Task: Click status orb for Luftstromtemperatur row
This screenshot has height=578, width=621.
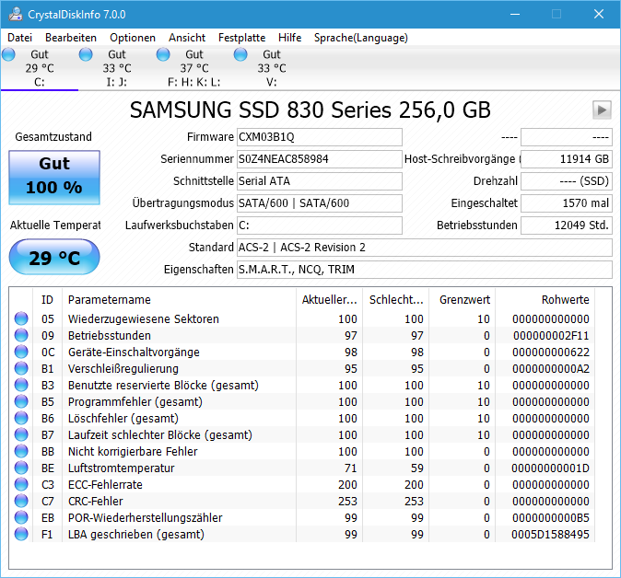Action: 21,468
